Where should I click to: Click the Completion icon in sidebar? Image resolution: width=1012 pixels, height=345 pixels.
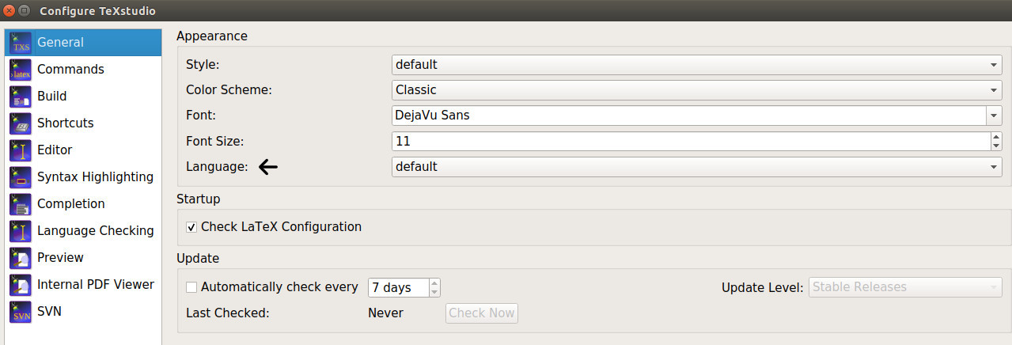21,204
